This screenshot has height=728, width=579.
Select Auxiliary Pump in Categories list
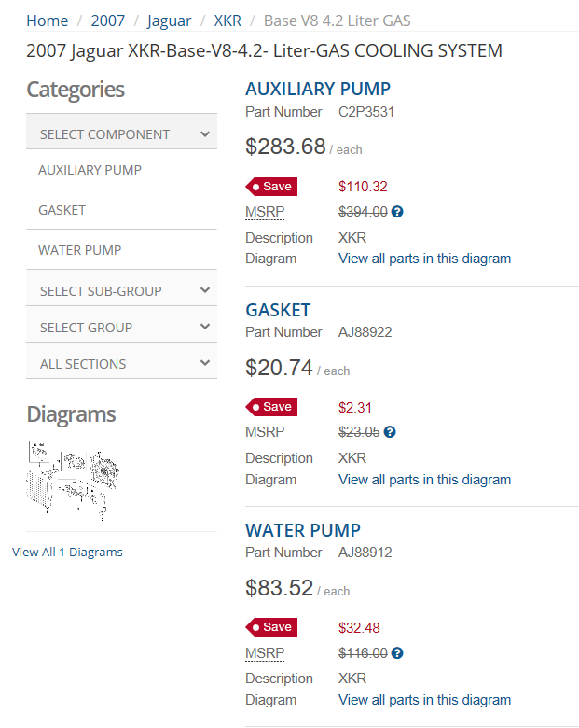(90, 170)
